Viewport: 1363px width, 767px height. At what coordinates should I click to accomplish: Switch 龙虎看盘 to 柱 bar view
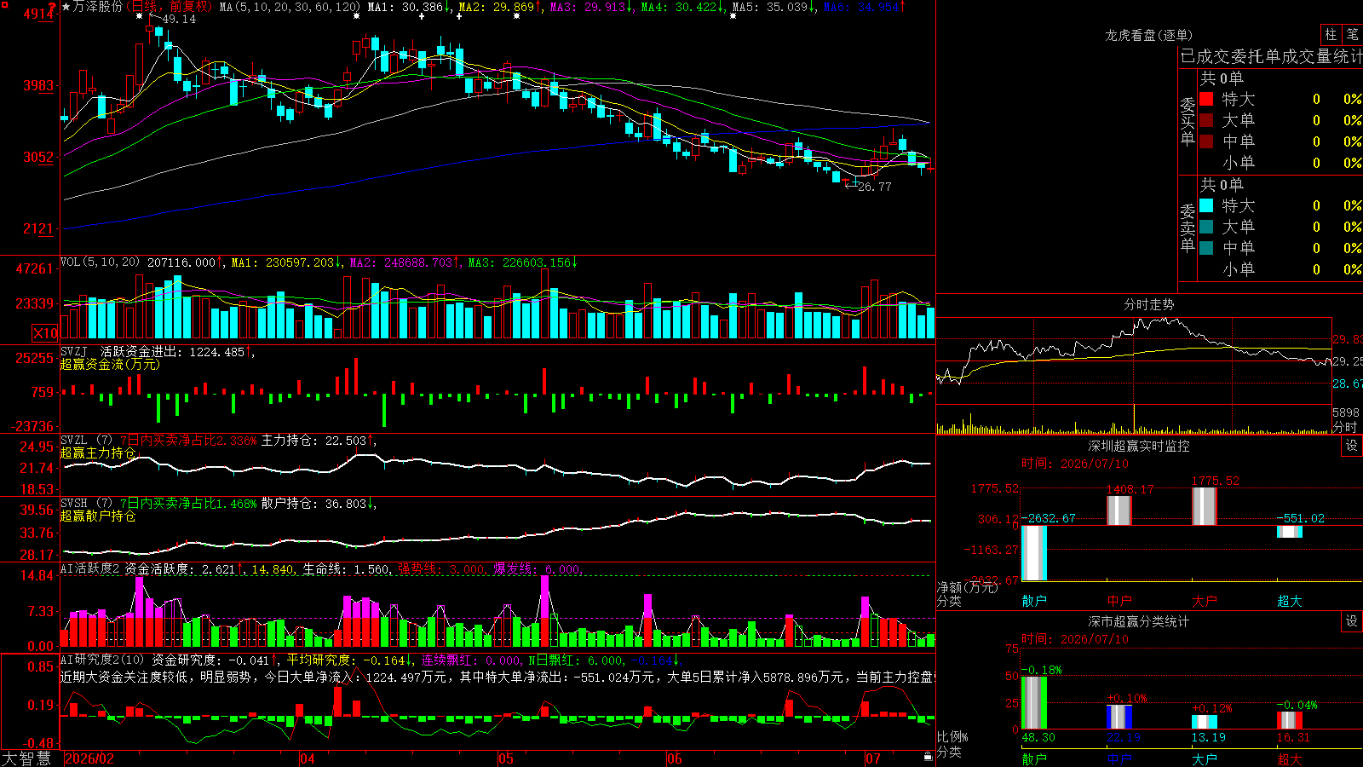pyautogui.click(x=1331, y=35)
